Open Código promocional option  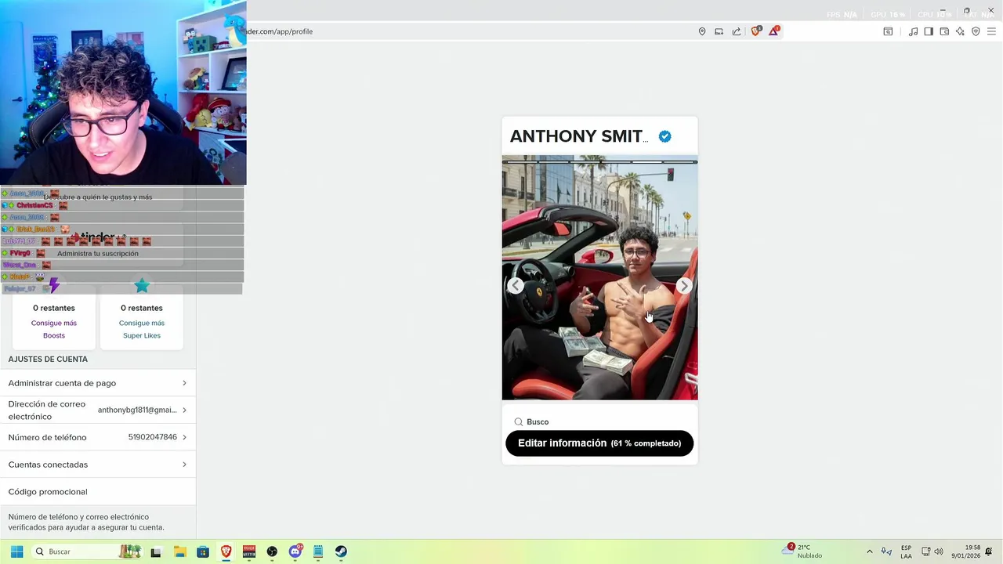click(x=98, y=492)
